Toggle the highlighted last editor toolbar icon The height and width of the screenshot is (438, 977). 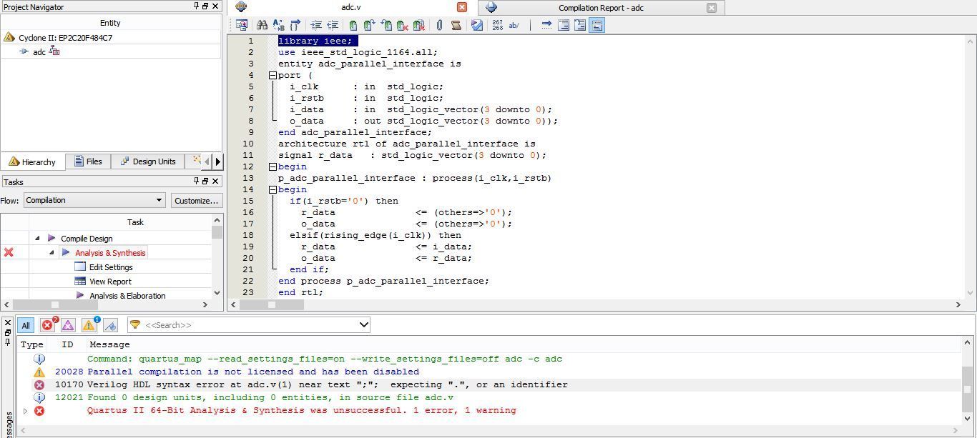tap(597, 25)
